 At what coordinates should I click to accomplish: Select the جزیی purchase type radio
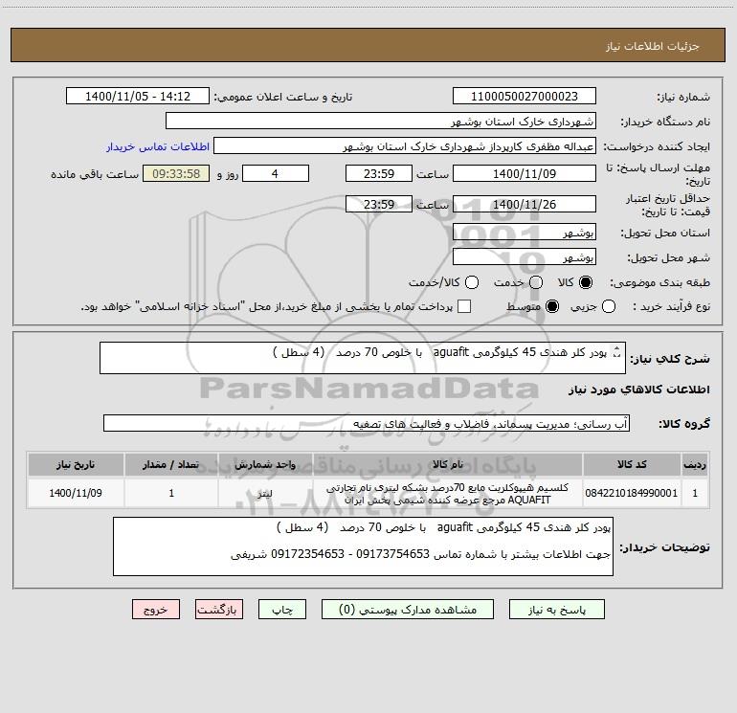pos(609,306)
